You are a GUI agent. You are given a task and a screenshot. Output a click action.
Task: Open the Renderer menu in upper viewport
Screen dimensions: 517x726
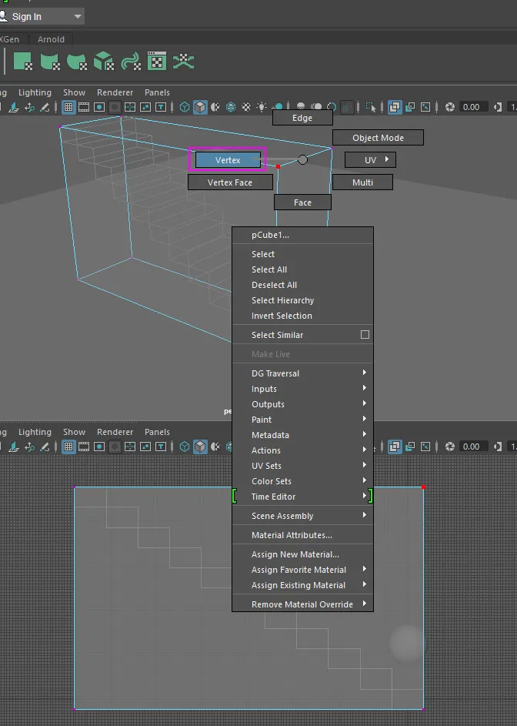tap(115, 92)
